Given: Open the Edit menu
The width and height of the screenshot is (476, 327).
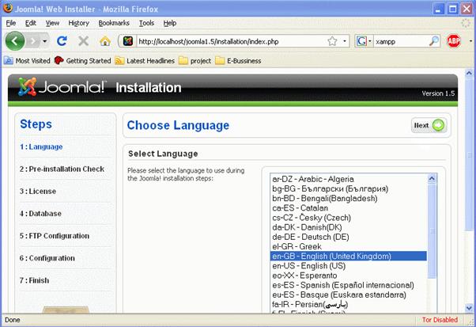Looking at the screenshot, I should 31,23.
